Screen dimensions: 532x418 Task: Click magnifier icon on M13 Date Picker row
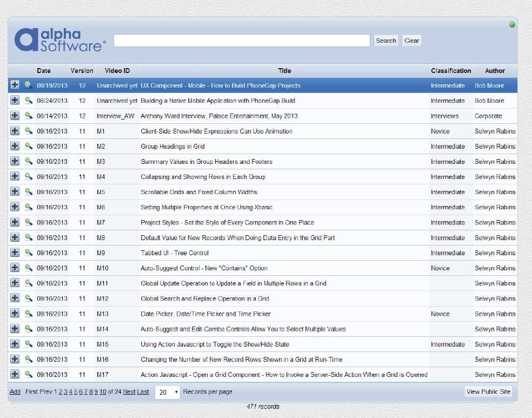29,314
